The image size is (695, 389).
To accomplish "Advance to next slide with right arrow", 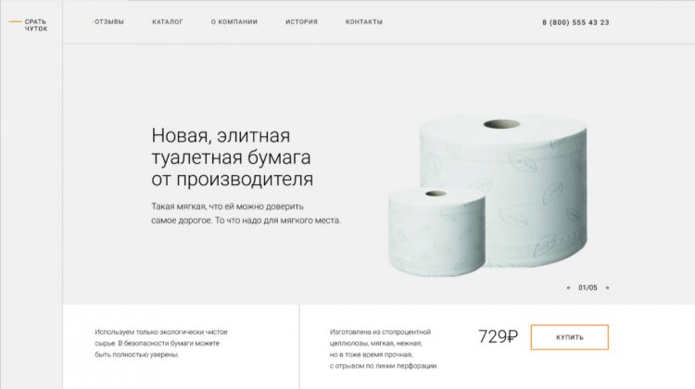I will [x=607, y=288].
